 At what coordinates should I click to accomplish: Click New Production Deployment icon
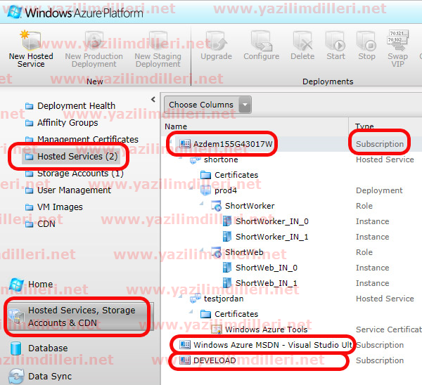coord(94,41)
